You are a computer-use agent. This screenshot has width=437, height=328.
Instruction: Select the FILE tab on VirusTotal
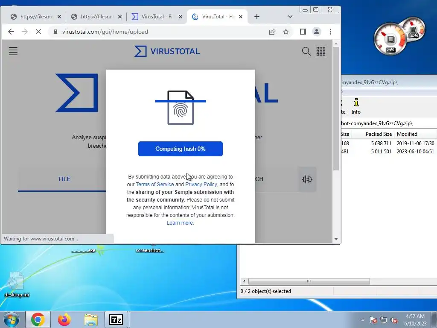pyautogui.click(x=64, y=179)
